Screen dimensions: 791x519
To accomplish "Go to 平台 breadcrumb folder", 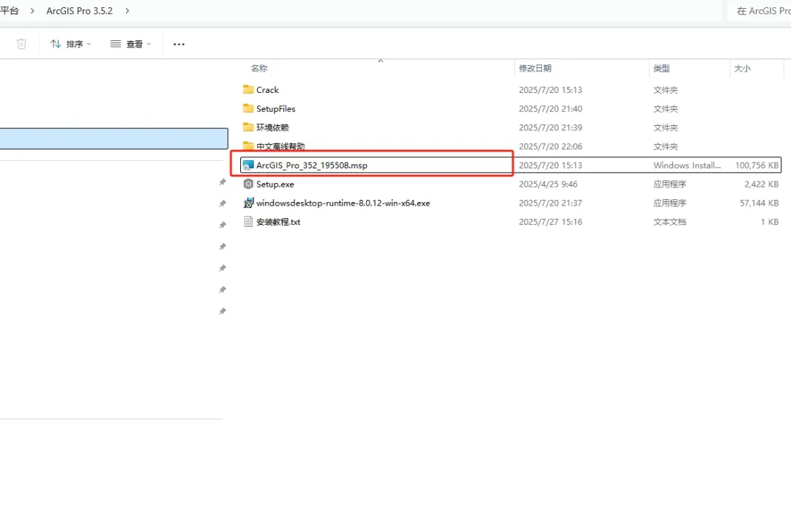I will tap(10, 10).
